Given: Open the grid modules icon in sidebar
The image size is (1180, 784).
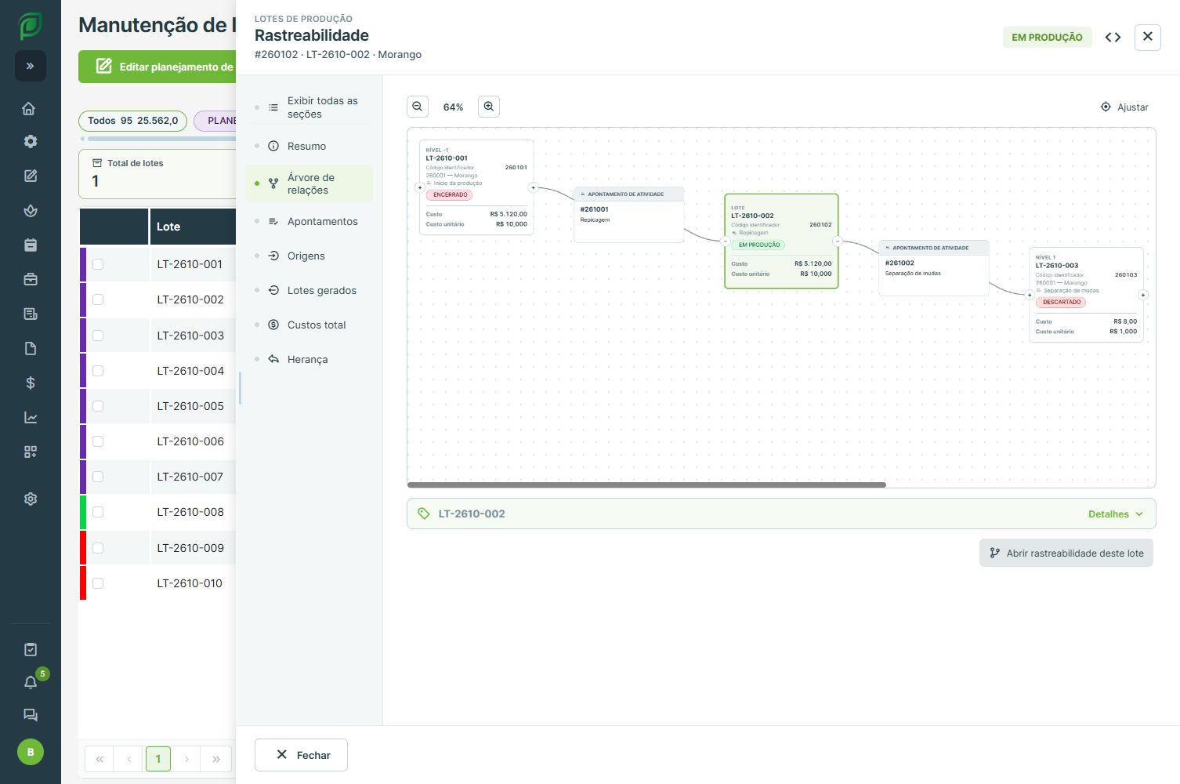Looking at the screenshot, I should tap(31, 452).
